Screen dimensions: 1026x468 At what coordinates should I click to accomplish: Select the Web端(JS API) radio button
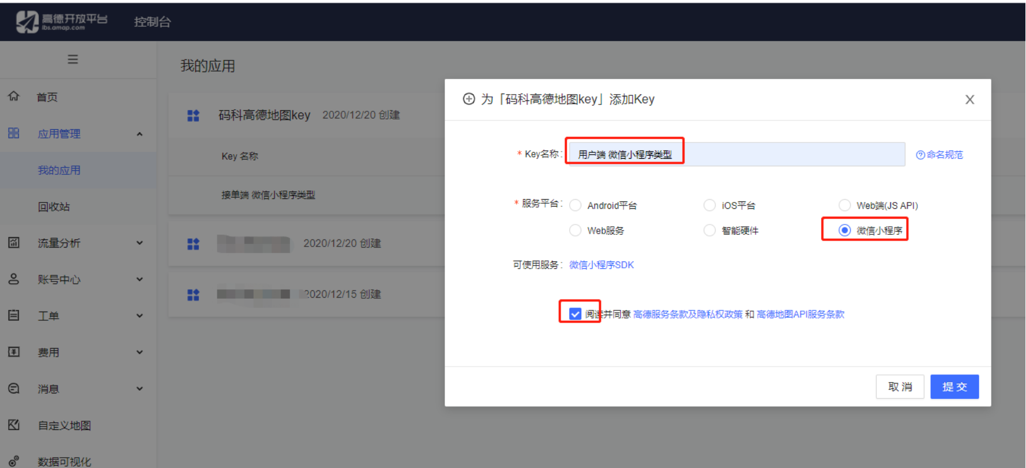(844, 205)
